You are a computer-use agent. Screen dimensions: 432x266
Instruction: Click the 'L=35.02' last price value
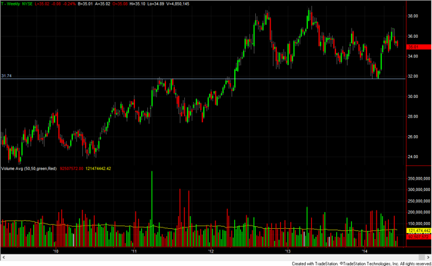click(42, 4)
